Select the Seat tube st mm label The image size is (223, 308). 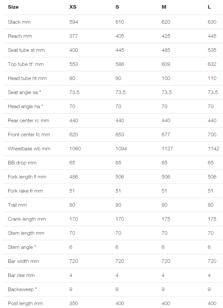pos(26,50)
